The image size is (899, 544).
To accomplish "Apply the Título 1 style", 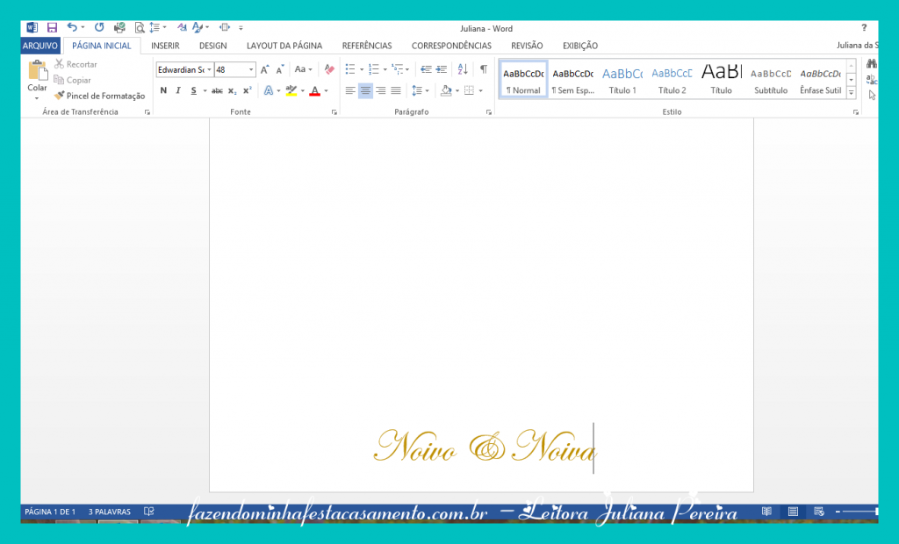I will [622, 80].
